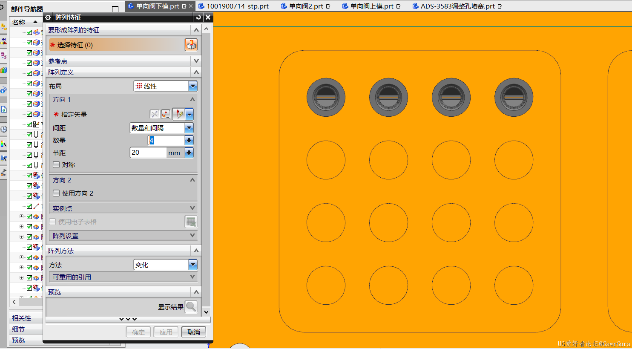Switch to the 单向阀2.prt tab
The image size is (632, 349).
(306, 6)
